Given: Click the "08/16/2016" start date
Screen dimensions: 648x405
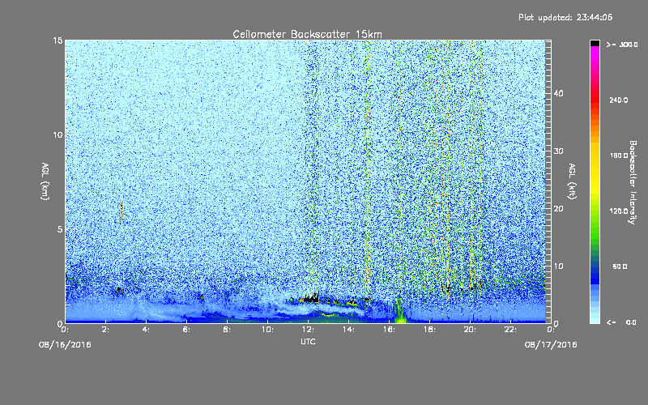Looking at the screenshot, I should (x=65, y=345).
